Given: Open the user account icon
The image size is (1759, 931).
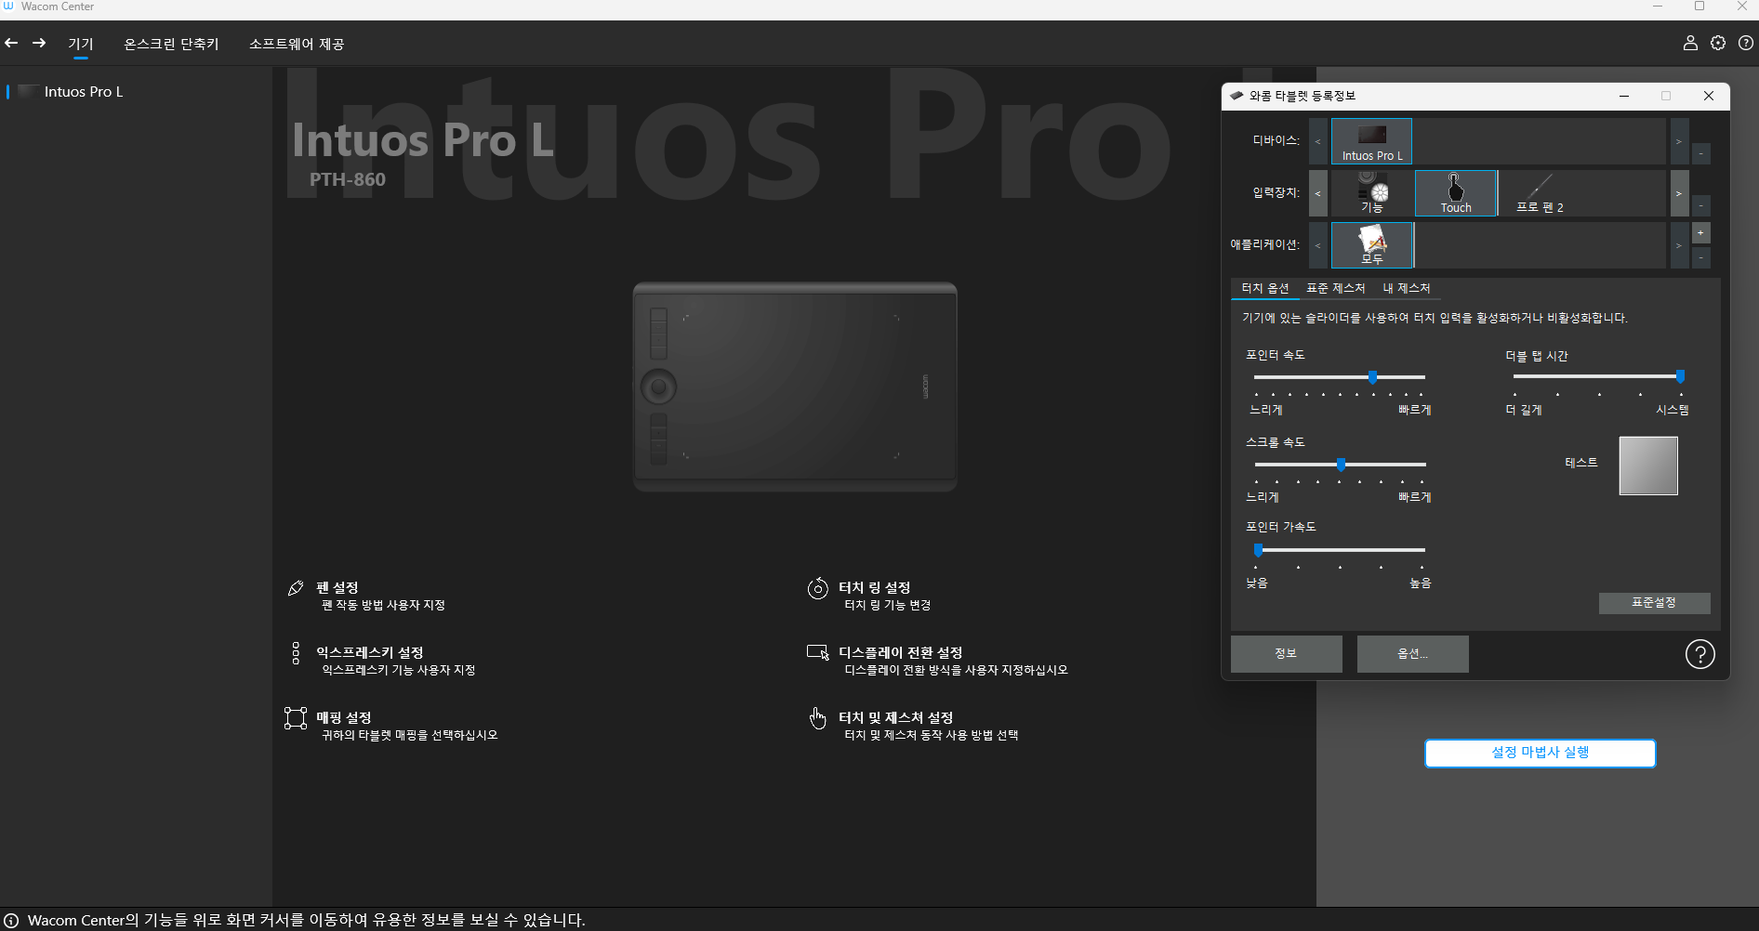Looking at the screenshot, I should (1690, 43).
